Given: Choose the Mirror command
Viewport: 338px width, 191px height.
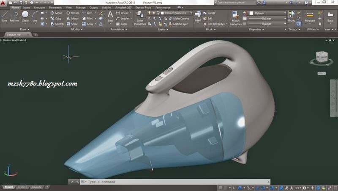Looking at the screenshot, I should 73,19.
